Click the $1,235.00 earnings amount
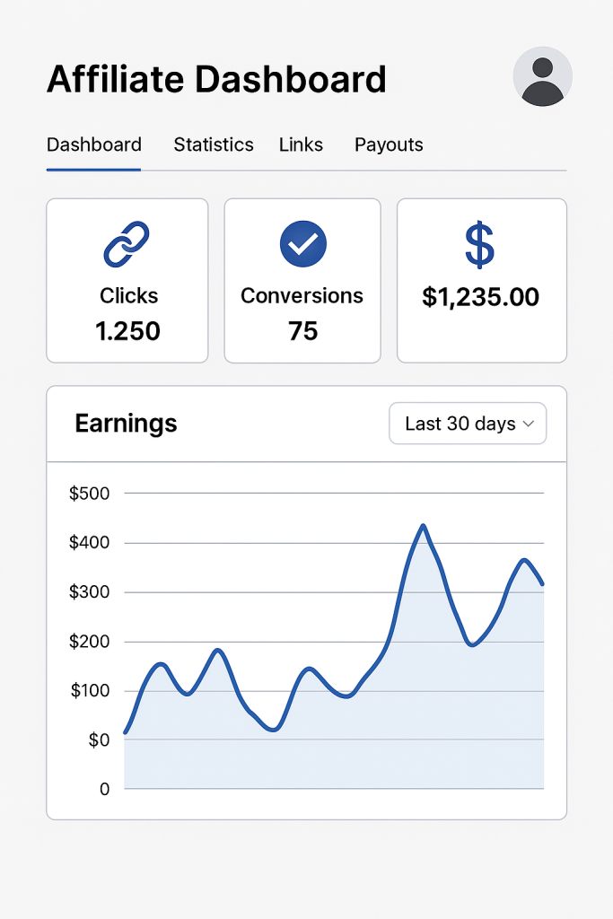Screen dimensions: 613x919 [481, 297]
